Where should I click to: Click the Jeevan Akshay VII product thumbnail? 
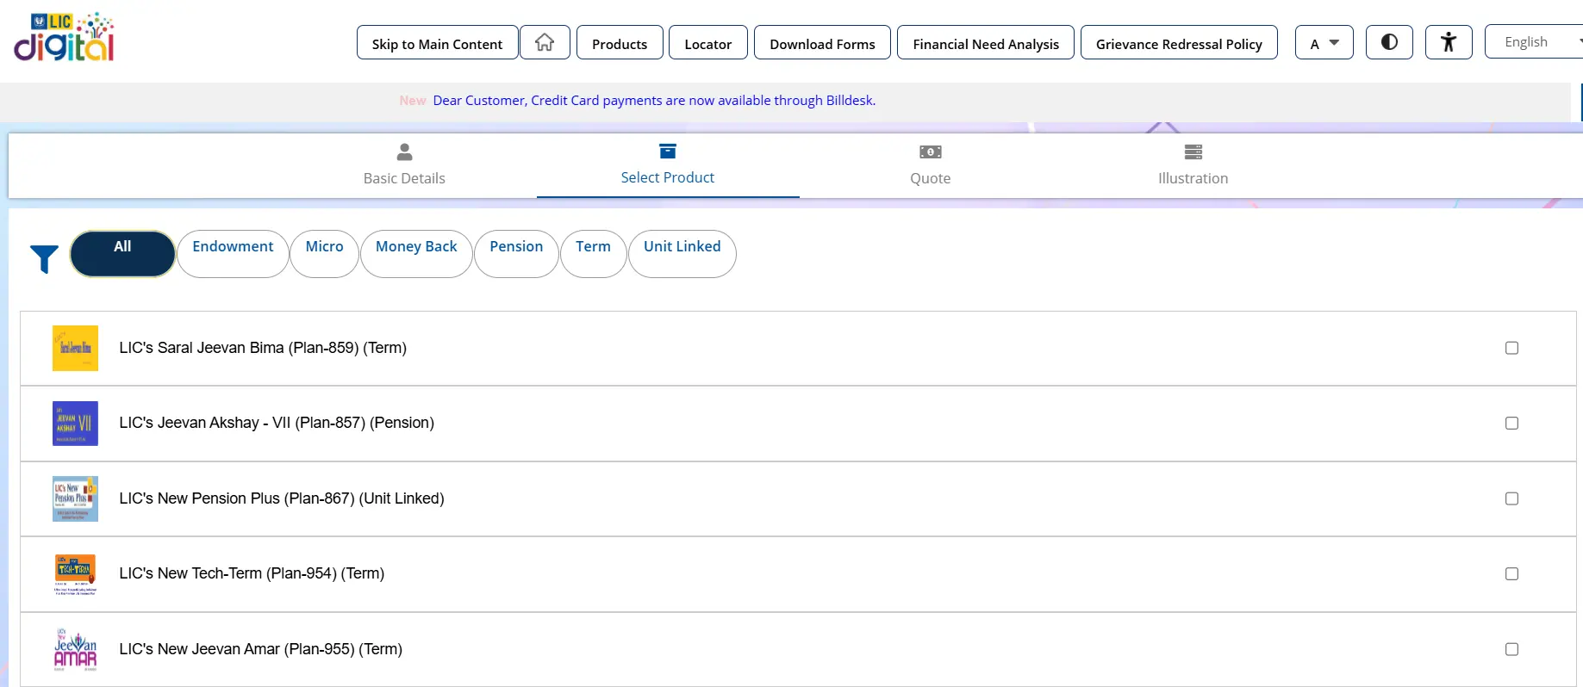coord(75,424)
